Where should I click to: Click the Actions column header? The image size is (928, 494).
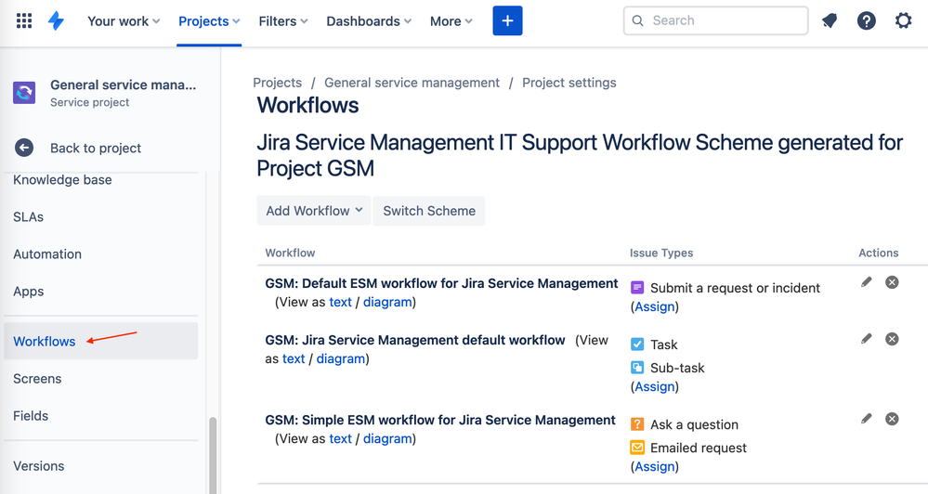(878, 253)
